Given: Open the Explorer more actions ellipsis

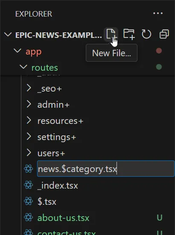Looking at the screenshot, I should click(158, 13).
